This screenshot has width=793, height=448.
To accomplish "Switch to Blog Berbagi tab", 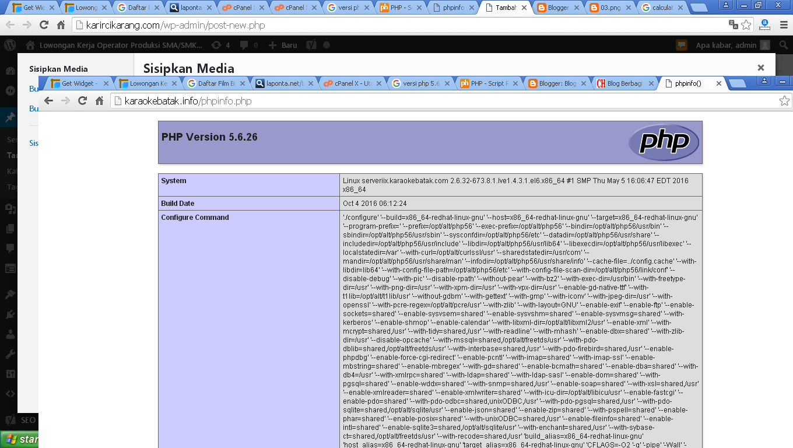I will point(626,83).
